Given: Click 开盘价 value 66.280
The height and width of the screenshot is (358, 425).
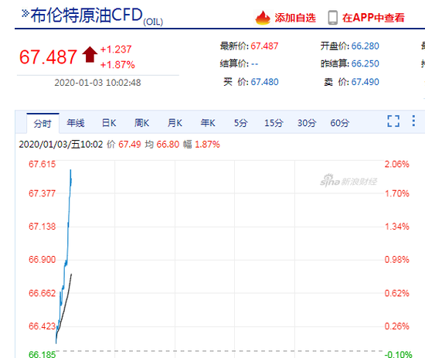Looking at the screenshot, I should [x=365, y=46].
